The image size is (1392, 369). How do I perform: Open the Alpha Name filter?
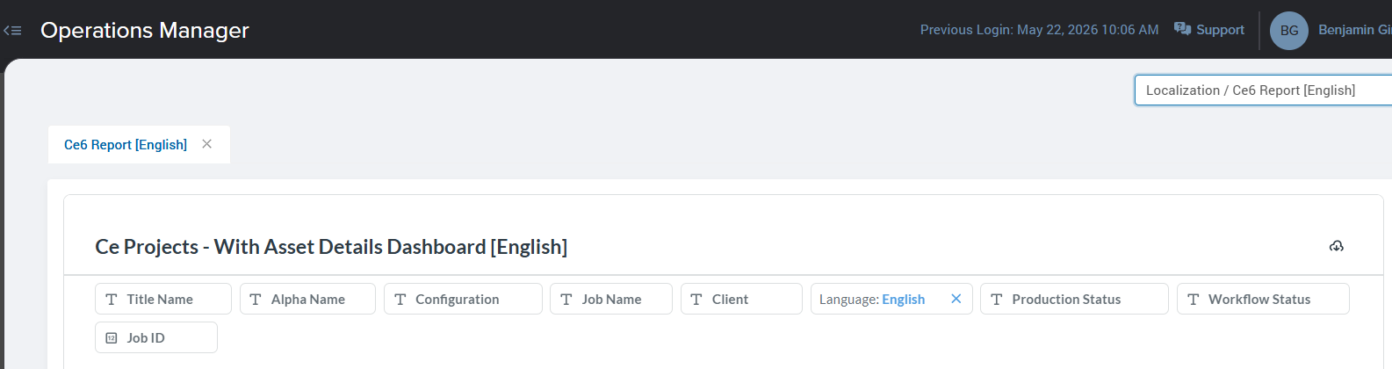(x=307, y=299)
